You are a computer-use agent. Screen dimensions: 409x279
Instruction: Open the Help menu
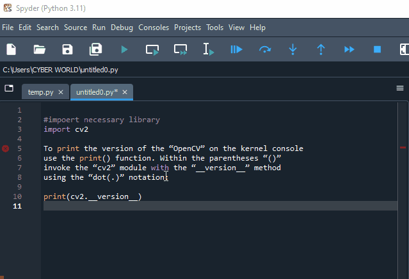(x=257, y=28)
